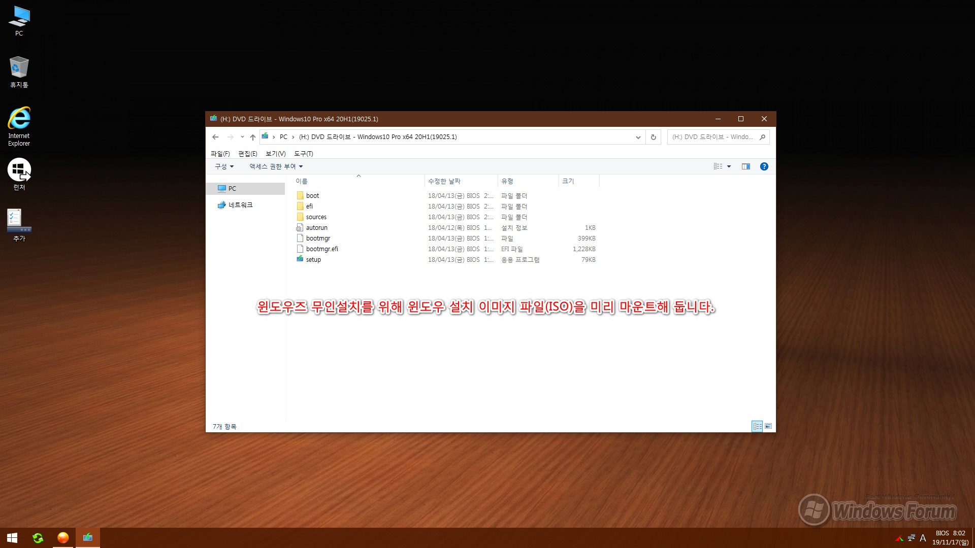Open the 런처 launcher desktop icon

pyautogui.click(x=19, y=174)
